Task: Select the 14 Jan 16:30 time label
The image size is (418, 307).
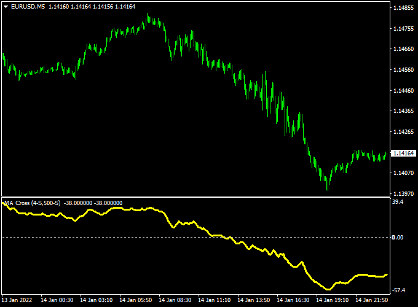Action: (x=293, y=300)
